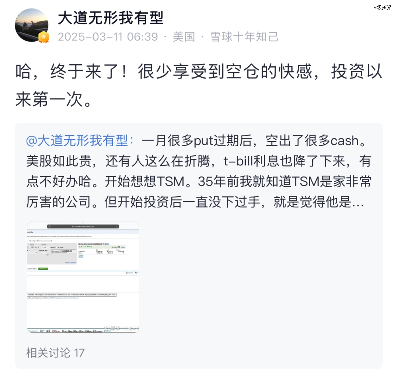398x378 pixels.
Task: Click the gold star verification badge
Action: pyautogui.click(x=43, y=37)
